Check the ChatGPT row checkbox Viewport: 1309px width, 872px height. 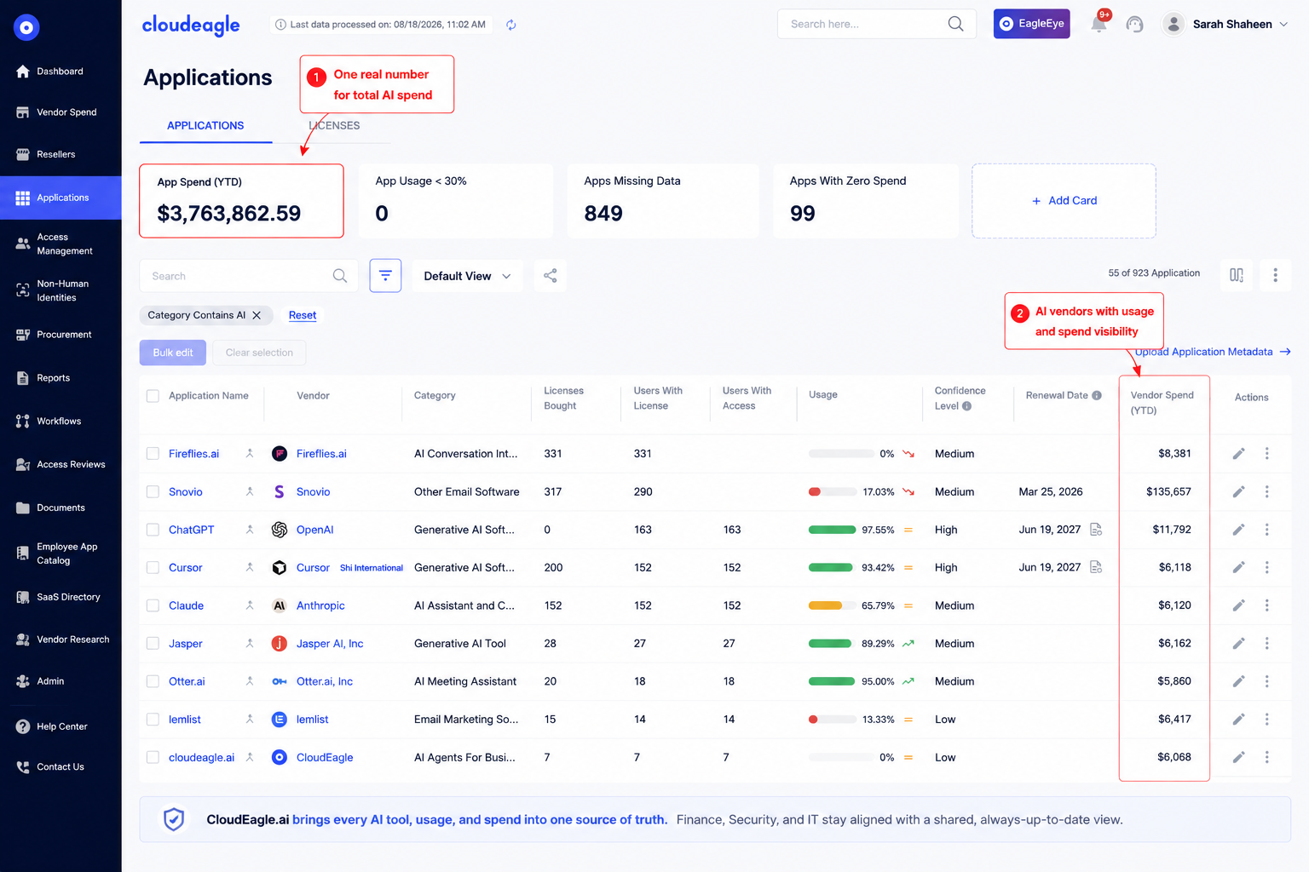[153, 530]
